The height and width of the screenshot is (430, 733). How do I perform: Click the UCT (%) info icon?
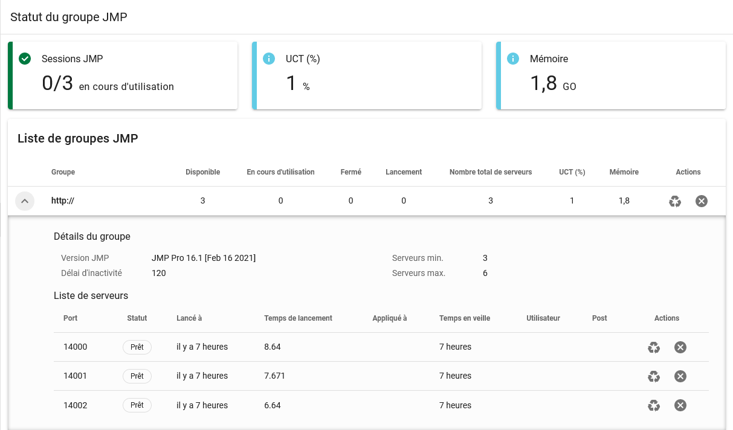pos(269,59)
